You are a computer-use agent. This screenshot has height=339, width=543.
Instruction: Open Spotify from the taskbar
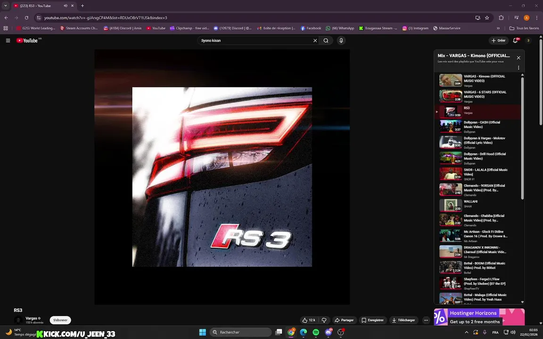[316, 332]
